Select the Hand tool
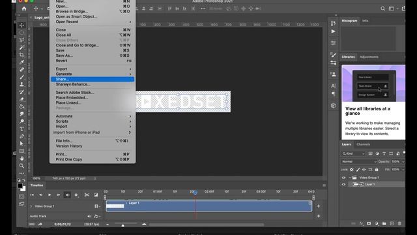Image resolution: width=417 pixels, height=235 pixels. tap(22, 158)
